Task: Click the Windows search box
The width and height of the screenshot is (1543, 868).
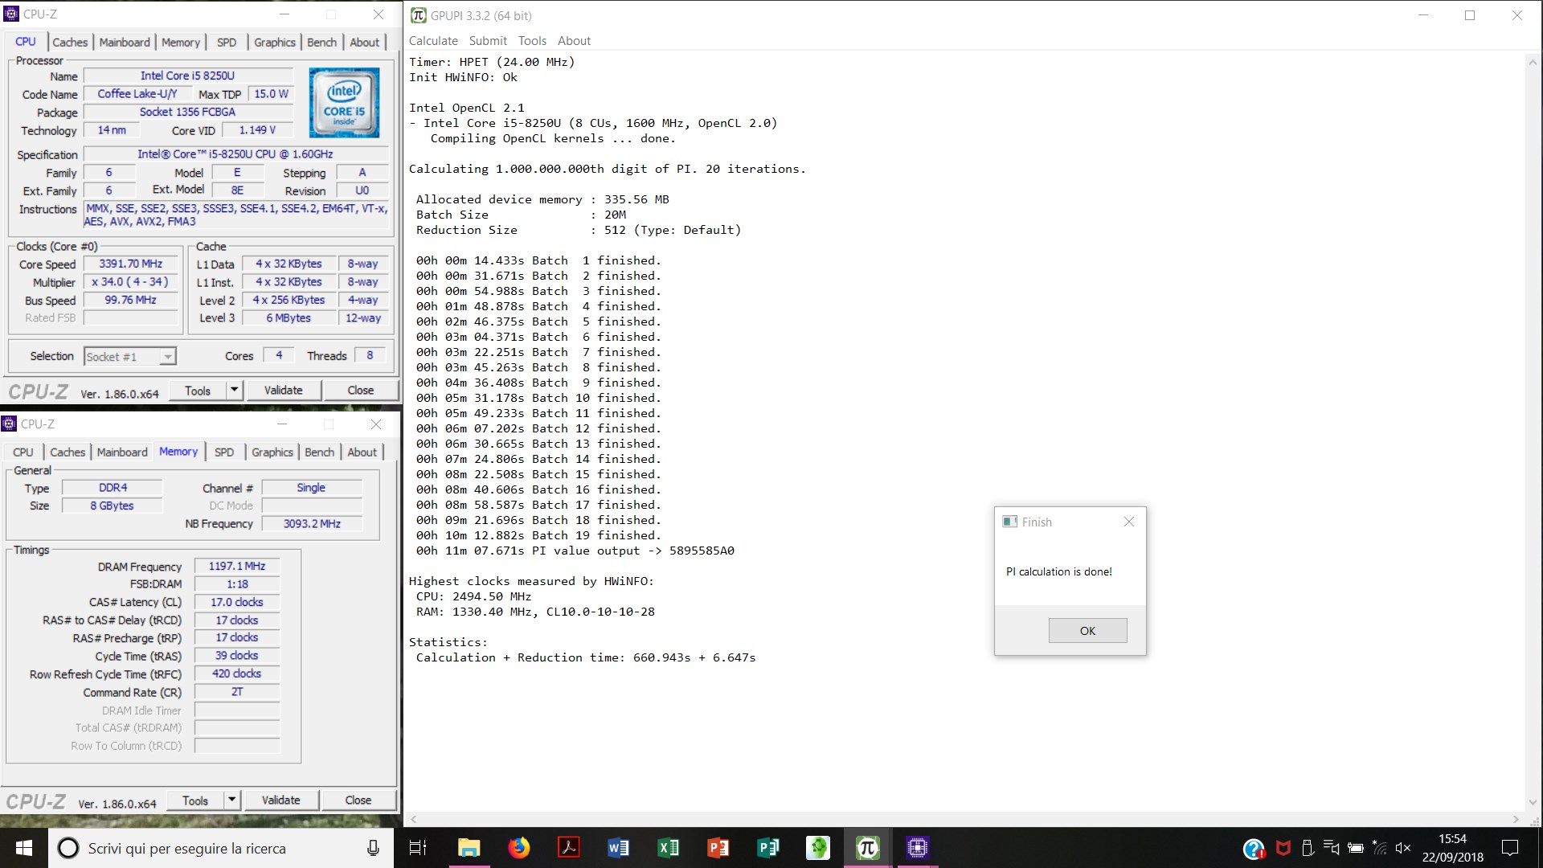Action: tap(221, 848)
